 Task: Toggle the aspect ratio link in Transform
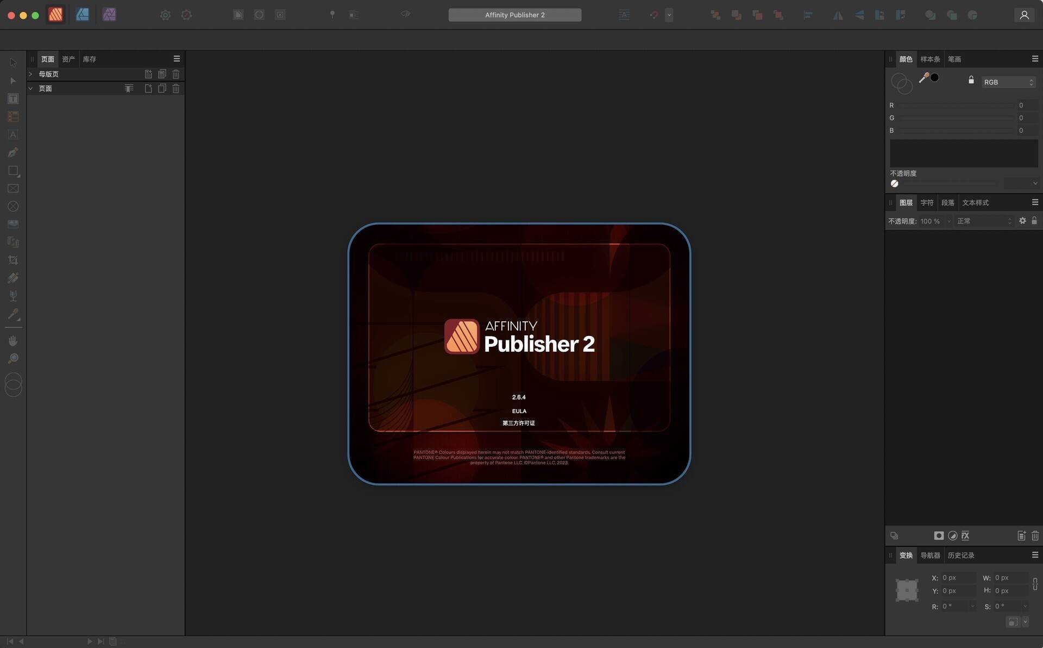pos(1035,584)
